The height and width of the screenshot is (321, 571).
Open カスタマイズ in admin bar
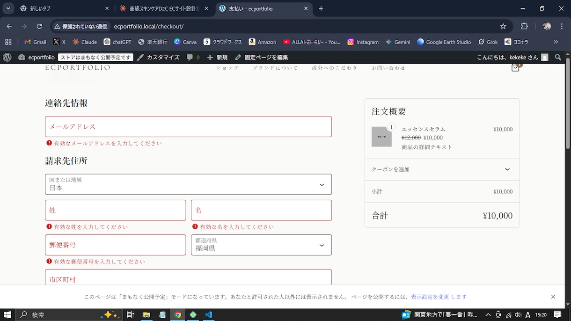[x=158, y=57]
